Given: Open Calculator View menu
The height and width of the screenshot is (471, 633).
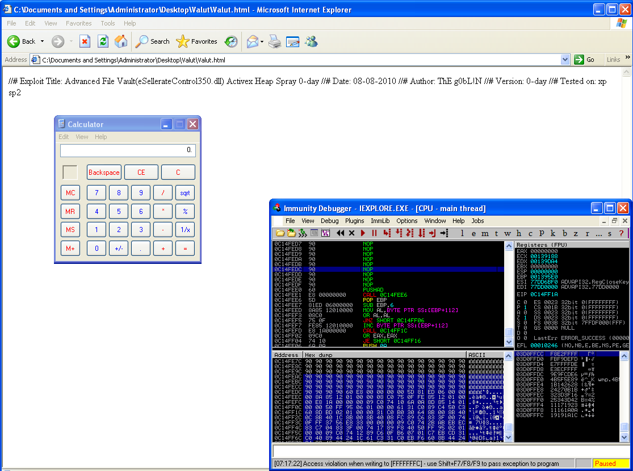Looking at the screenshot, I should tap(82, 137).
